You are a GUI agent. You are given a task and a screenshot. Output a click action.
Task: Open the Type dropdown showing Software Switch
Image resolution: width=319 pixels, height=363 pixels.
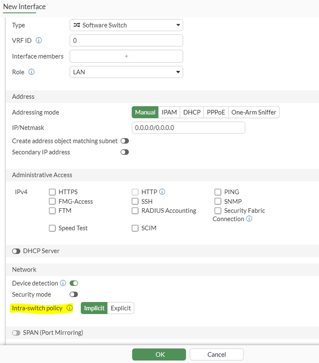126,25
